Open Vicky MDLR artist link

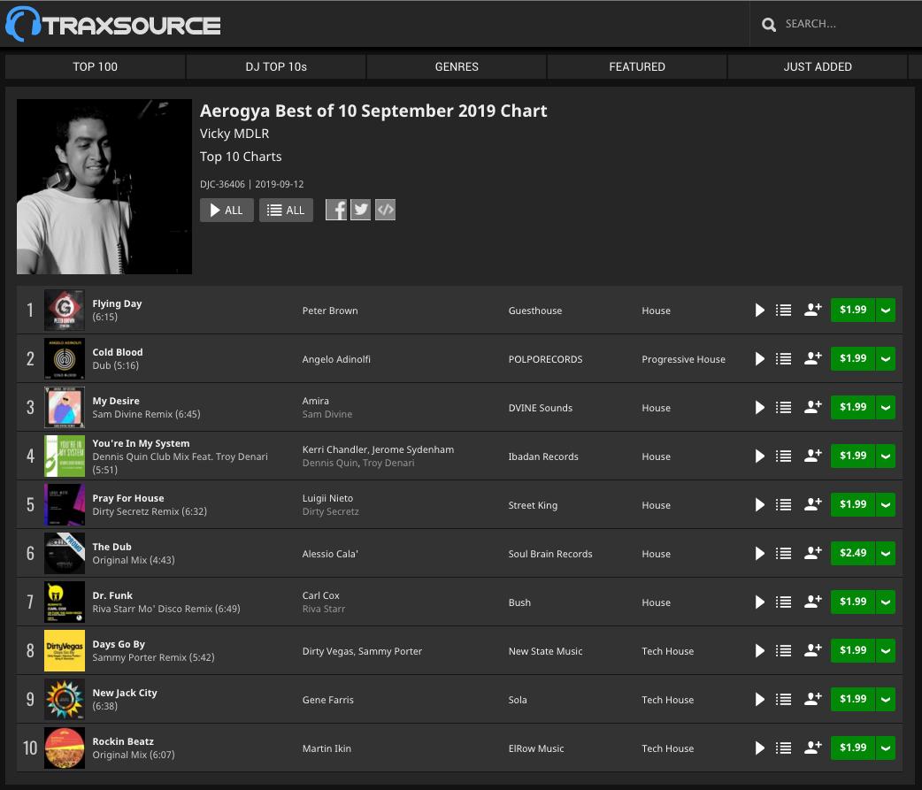tap(234, 134)
